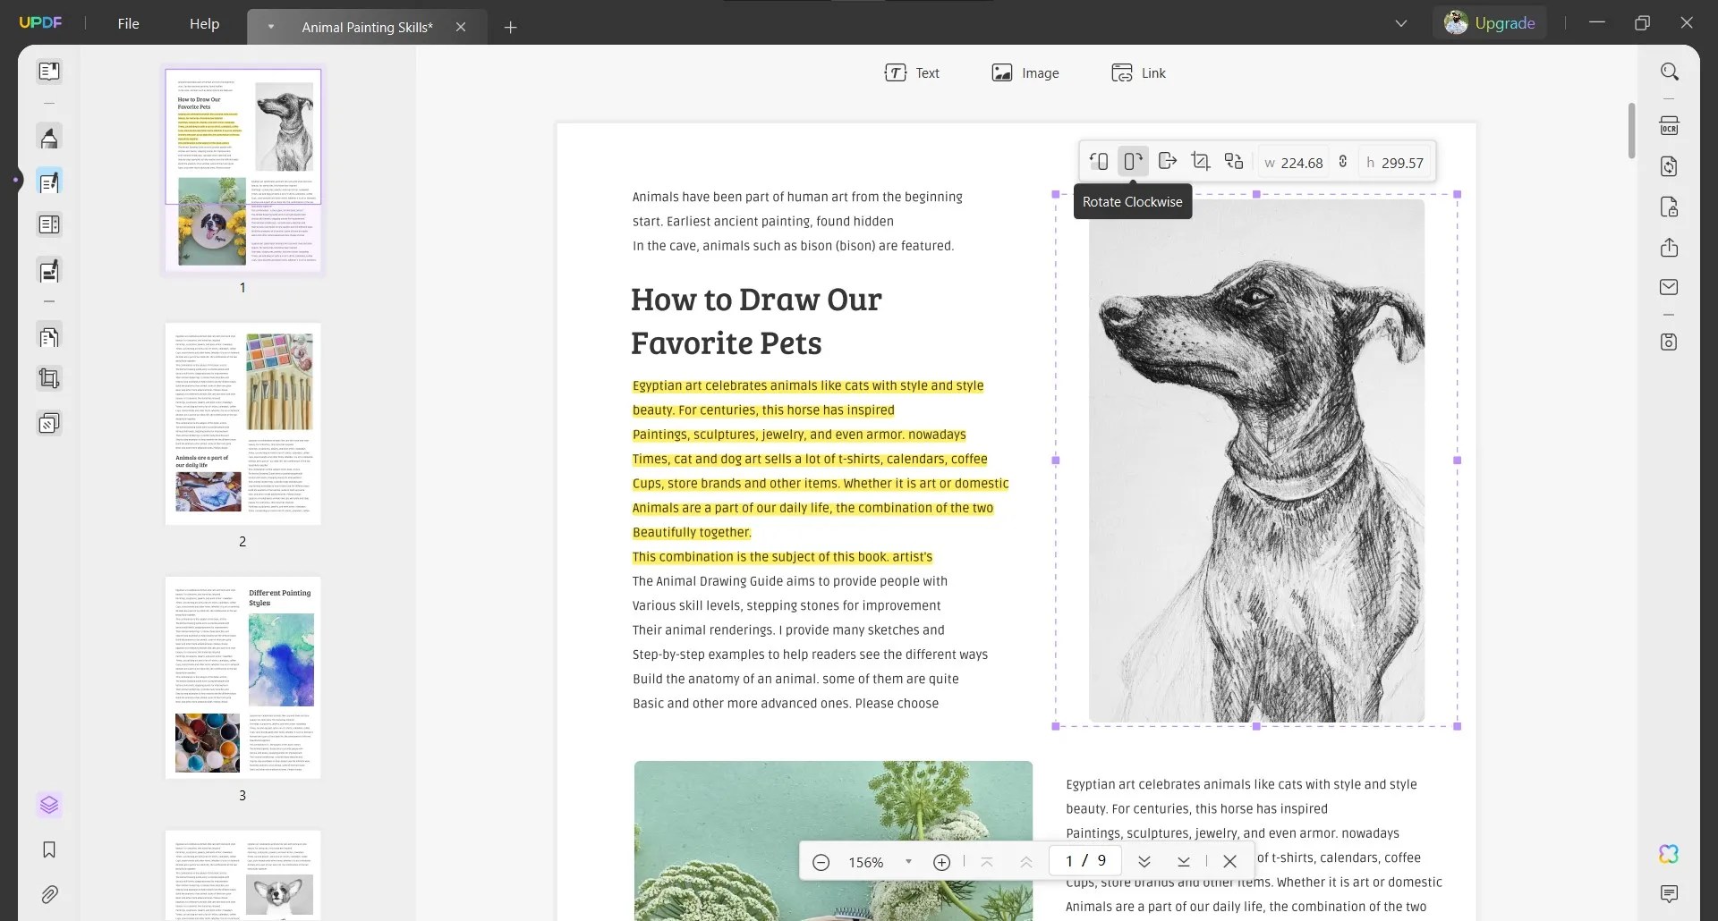Select the Link tool

point(1138,72)
